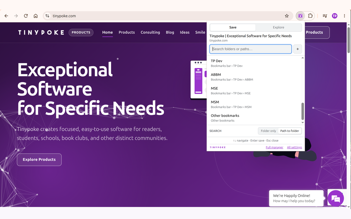The height and width of the screenshot is (219, 351).
Task: Click the We're Happily Online chat message
Action: pyautogui.click(x=296, y=198)
